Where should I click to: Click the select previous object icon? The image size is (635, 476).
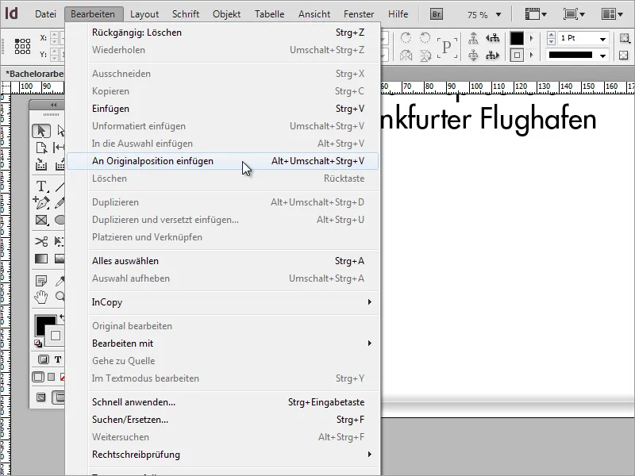(492, 38)
